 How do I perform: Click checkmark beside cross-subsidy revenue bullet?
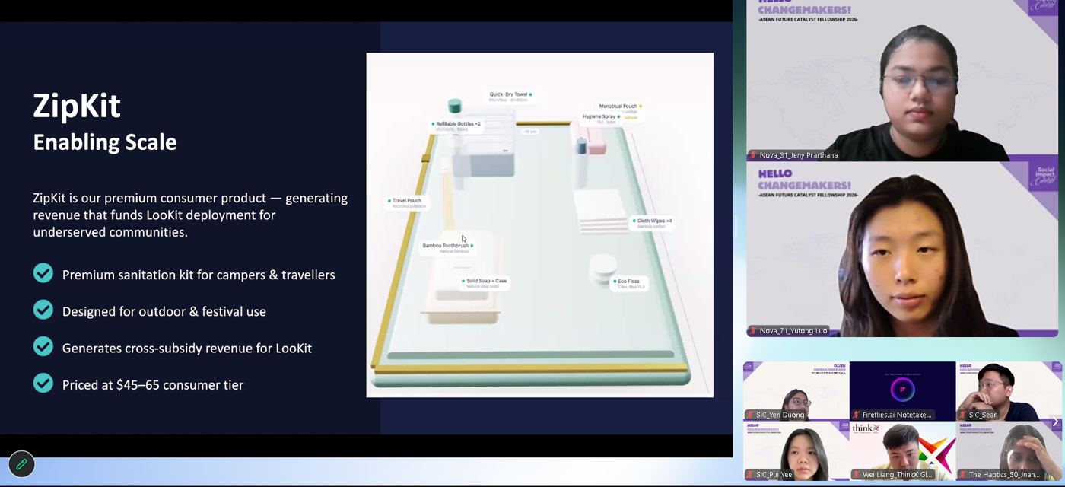click(43, 346)
